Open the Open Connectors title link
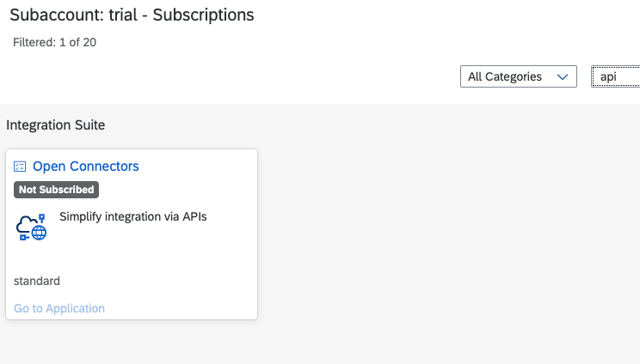The image size is (640, 364). coord(85,167)
